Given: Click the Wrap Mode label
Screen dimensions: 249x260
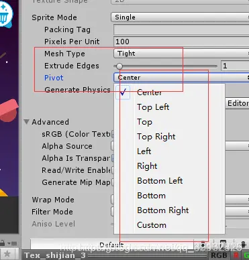Looking at the screenshot, I should (x=53, y=200).
